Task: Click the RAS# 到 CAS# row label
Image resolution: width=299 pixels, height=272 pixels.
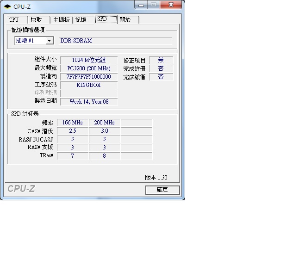Action: coord(36,140)
